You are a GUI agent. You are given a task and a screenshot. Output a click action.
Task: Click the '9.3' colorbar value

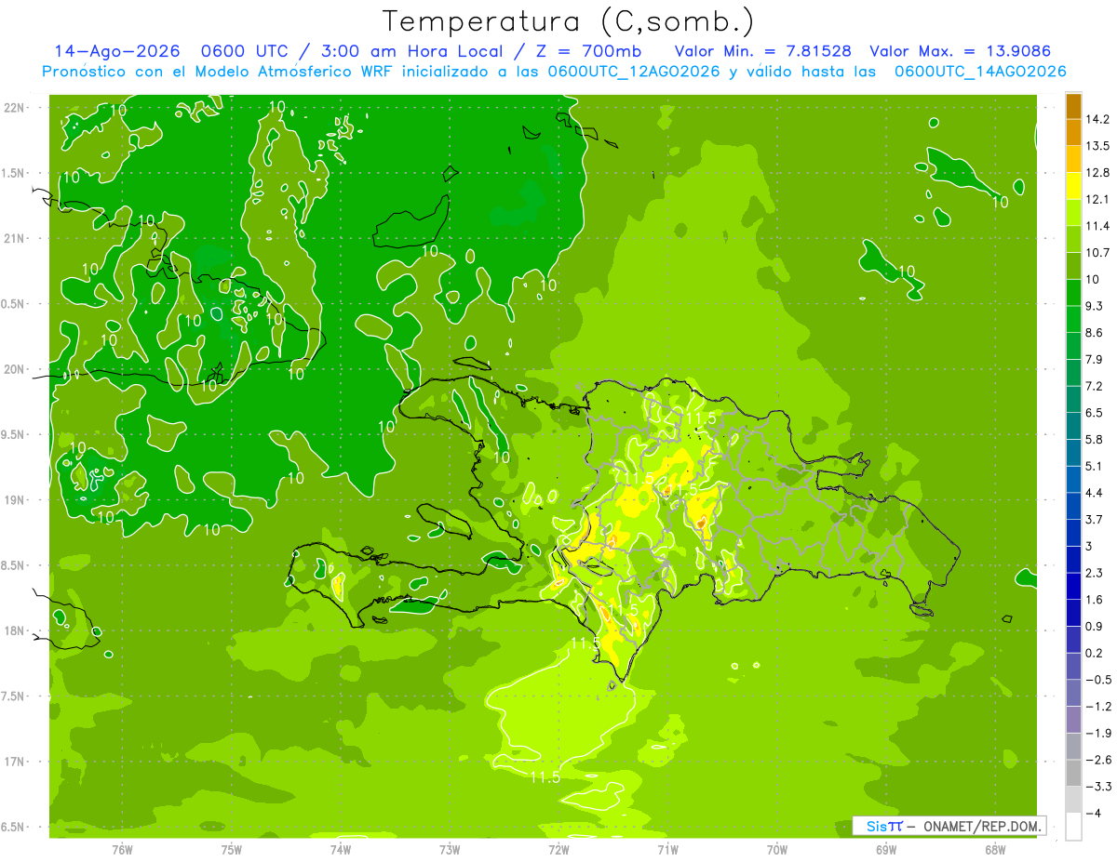[x=1094, y=306]
